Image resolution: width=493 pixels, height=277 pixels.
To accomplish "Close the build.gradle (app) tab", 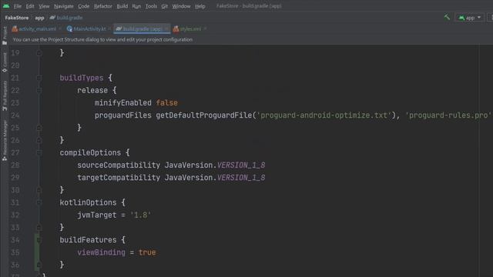I will (x=166, y=29).
